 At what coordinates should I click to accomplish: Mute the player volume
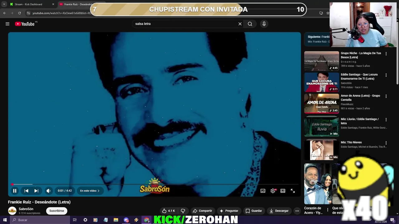pyautogui.click(x=48, y=191)
